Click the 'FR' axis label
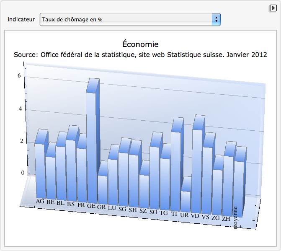This screenshot has width=281, height=251. coord(81,205)
